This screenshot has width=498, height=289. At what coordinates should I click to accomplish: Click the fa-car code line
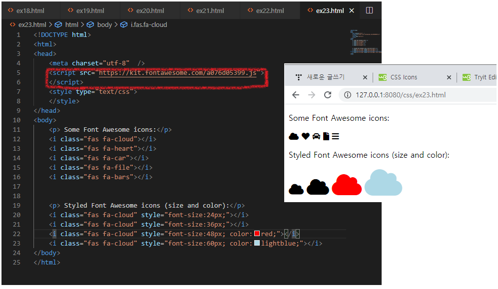coord(99,158)
